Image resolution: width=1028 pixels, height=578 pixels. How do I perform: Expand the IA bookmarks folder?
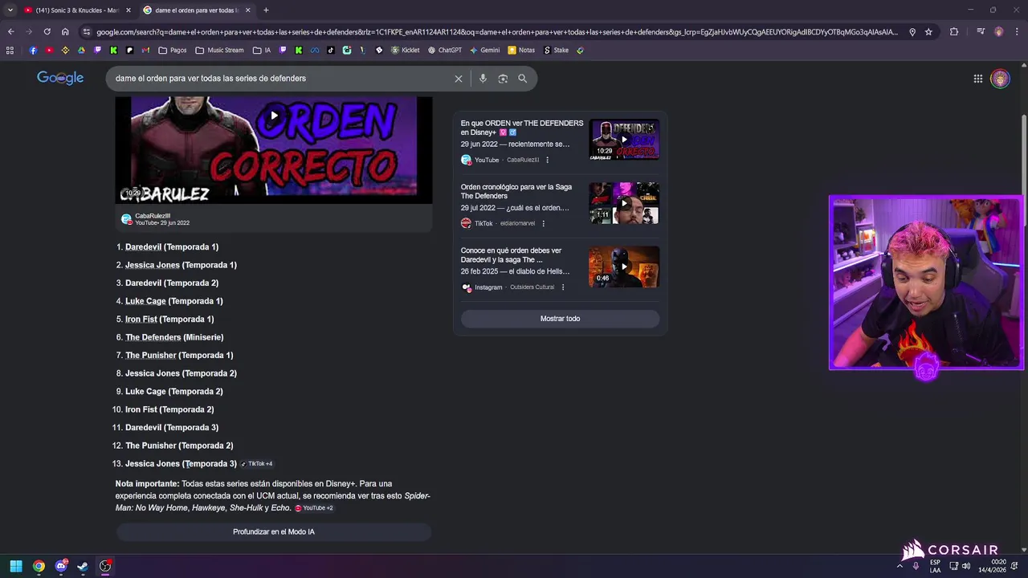(262, 50)
